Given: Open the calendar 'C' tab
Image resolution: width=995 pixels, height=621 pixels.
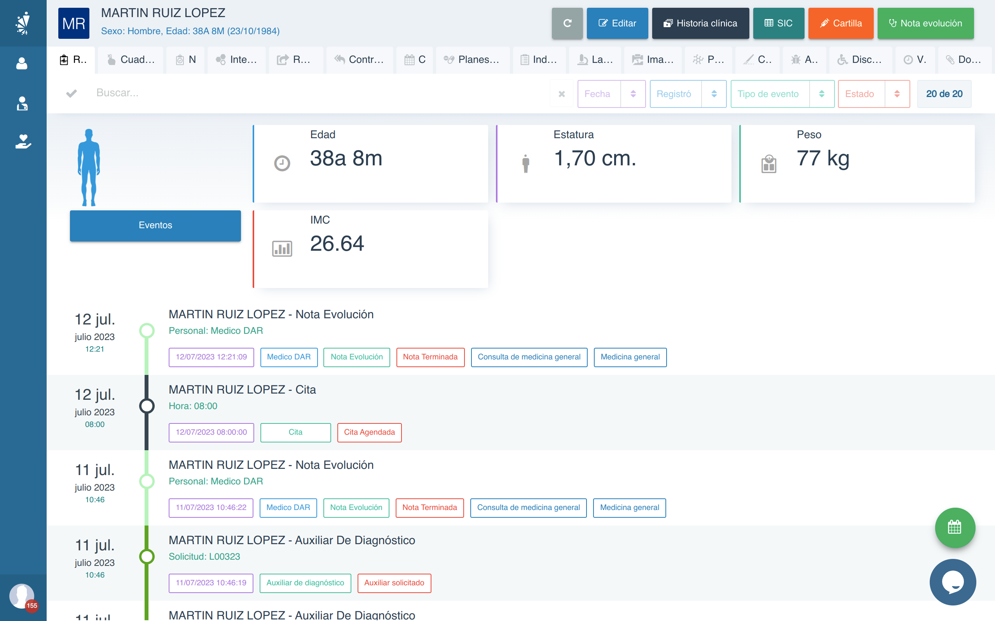Looking at the screenshot, I should click(x=415, y=60).
